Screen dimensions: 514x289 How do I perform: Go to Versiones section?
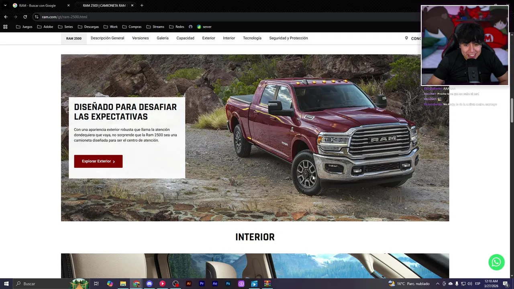click(140, 38)
